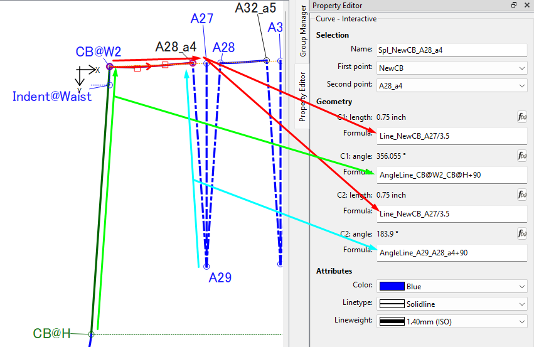This screenshot has height=347, width=534.
Task: Click the Solidline linetype preview
Action: (x=392, y=304)
